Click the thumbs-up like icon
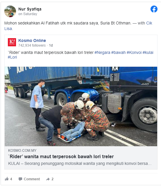 click(7, 179)
